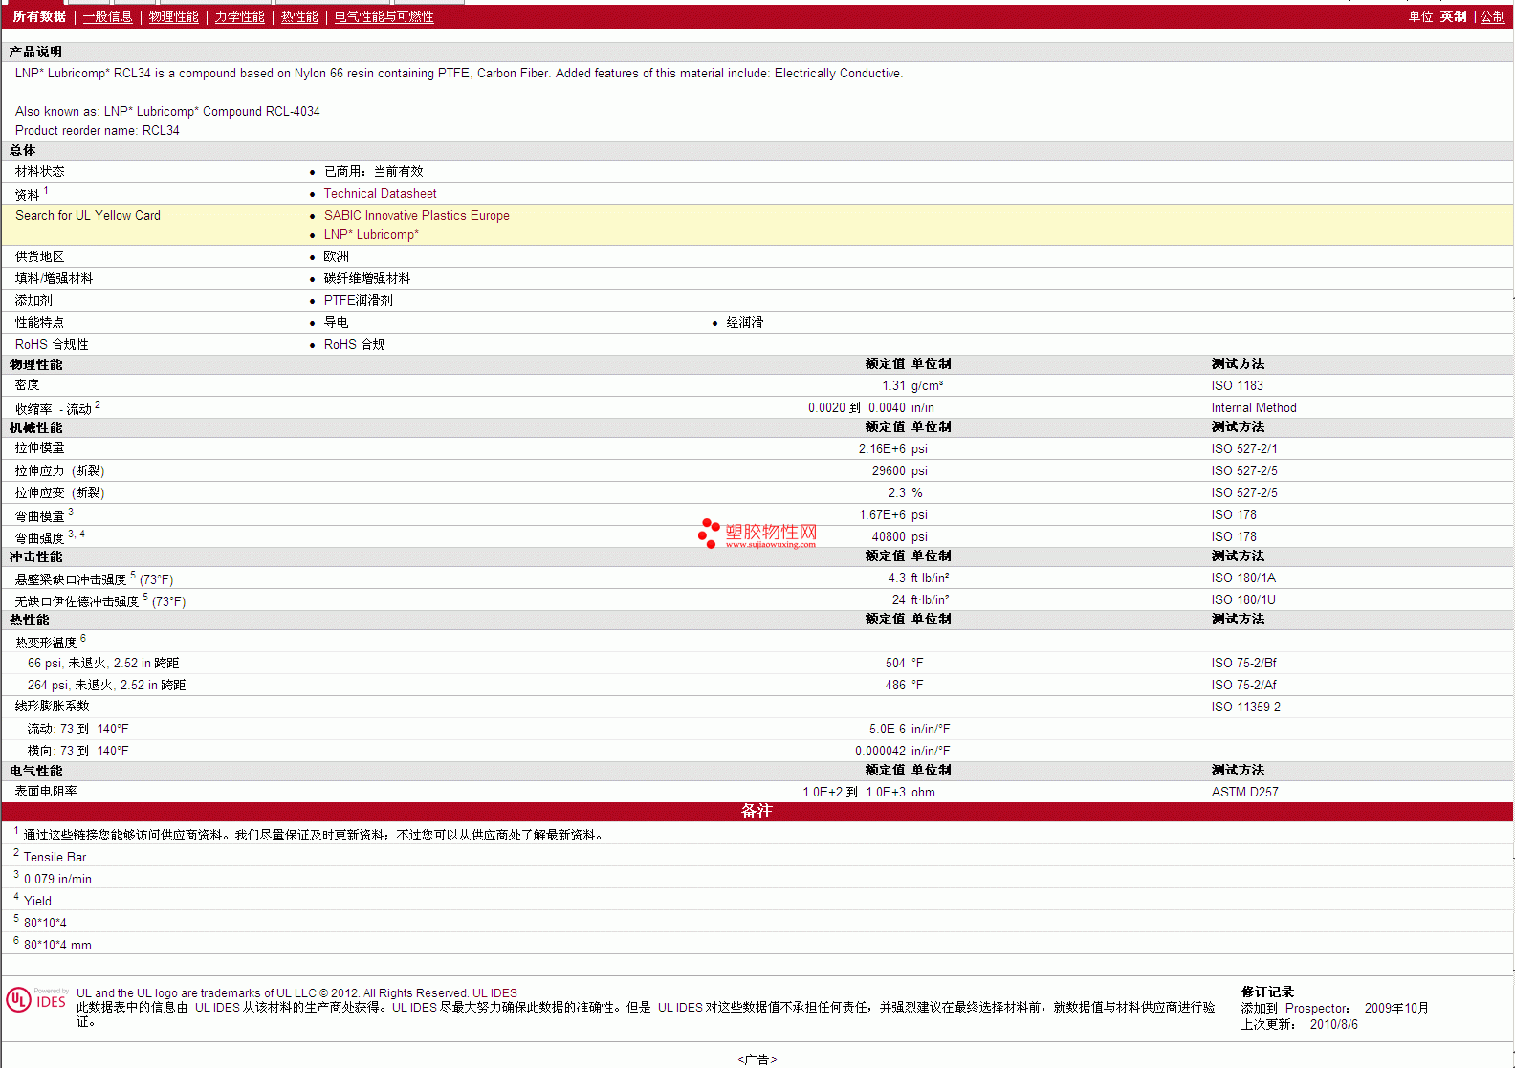The image size is (1515, 1068).
Task: Click the ISO 75-2/Af test method
Action: coord(1243,686)
